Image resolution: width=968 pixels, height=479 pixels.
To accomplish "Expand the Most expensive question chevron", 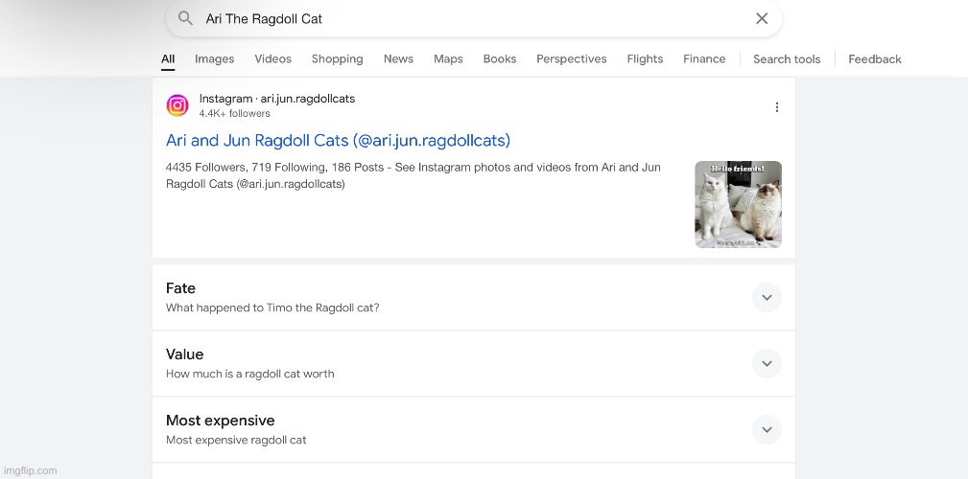I will 766,430.
